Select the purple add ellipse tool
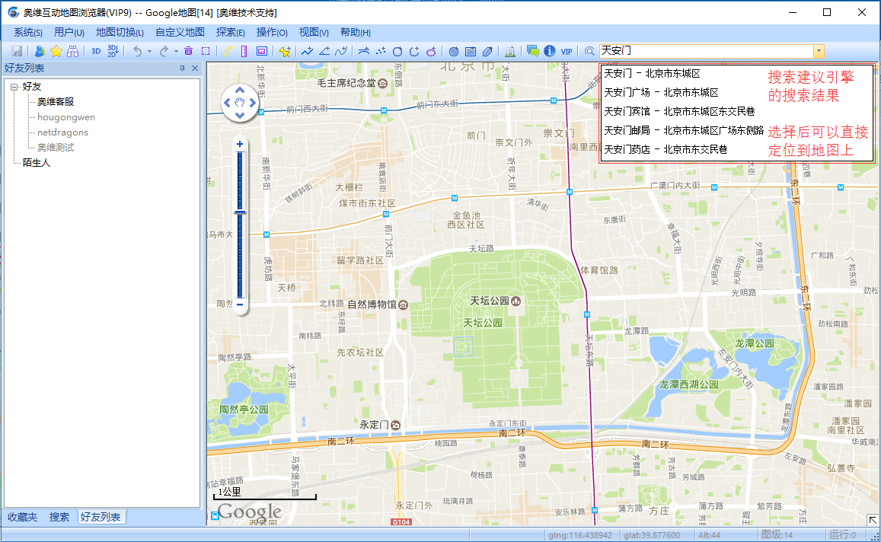 point(431,52)
